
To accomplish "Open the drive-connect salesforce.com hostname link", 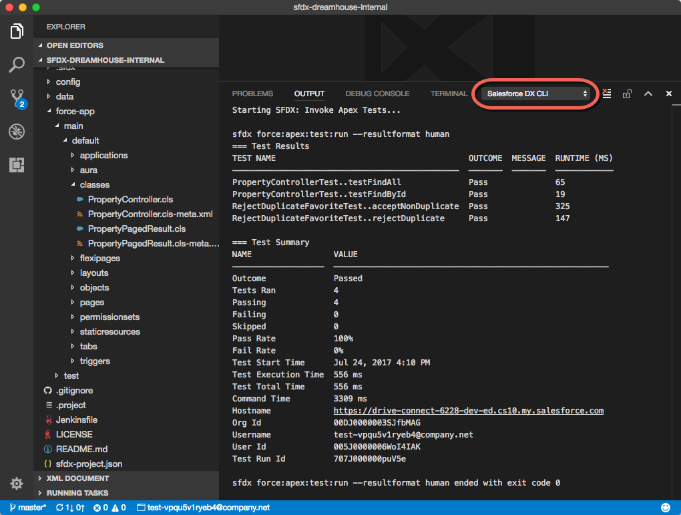I will point(468,411).
